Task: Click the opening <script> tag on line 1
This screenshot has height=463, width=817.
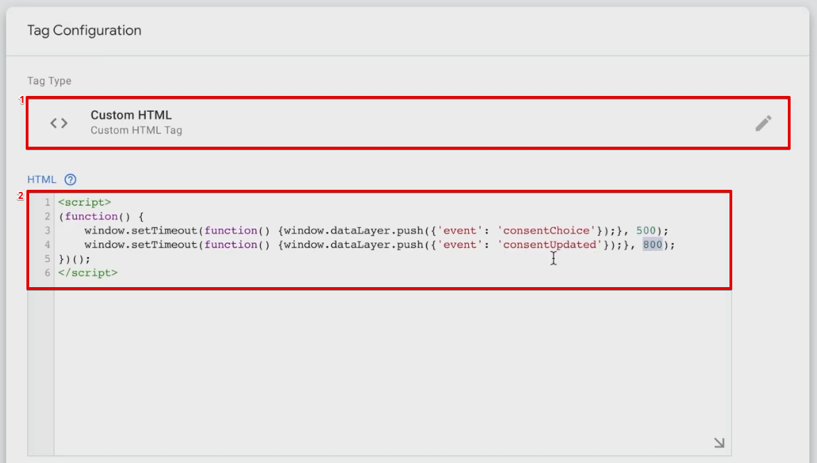Action: point(85,202)
